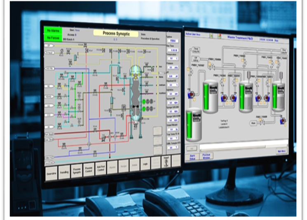
Task: Open Alarm Status on Waste Treatment screen
Action: click(x=192, y=157)
